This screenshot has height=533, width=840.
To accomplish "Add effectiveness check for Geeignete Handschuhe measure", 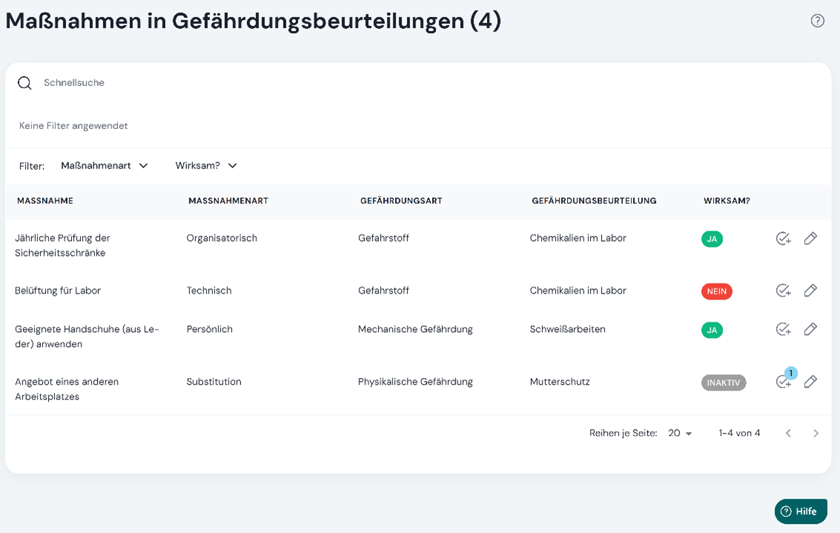I will point(783,329).
